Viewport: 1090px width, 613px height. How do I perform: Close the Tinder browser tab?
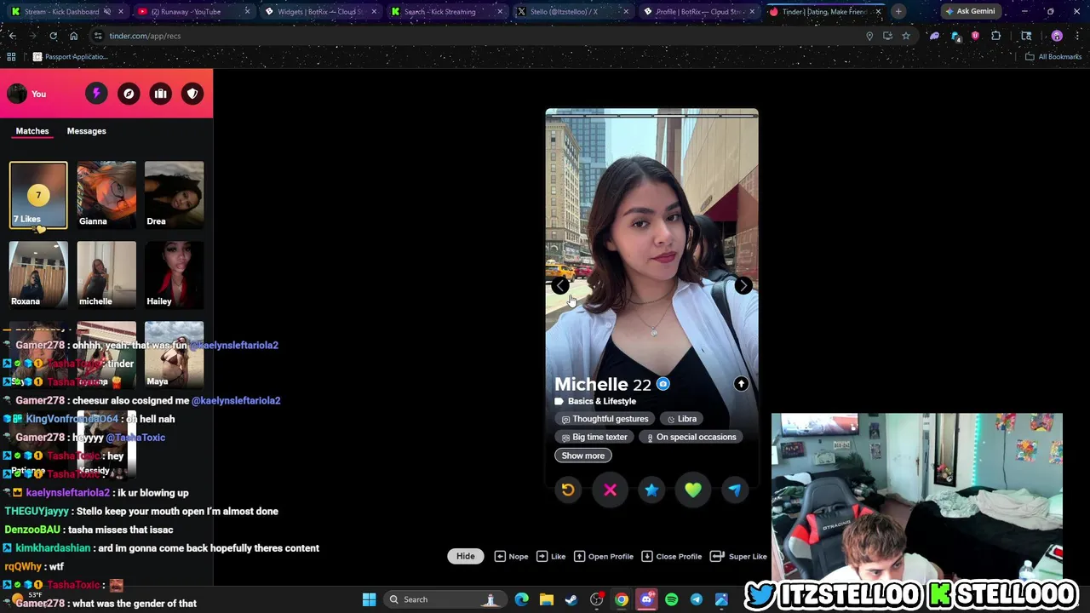click(878, 11)
